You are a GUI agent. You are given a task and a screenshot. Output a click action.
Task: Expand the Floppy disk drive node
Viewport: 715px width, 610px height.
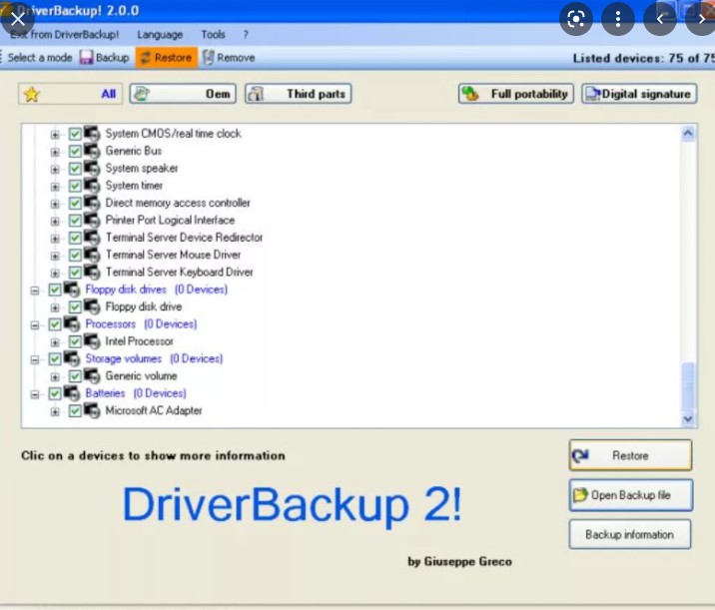click(x=55, y=307)
